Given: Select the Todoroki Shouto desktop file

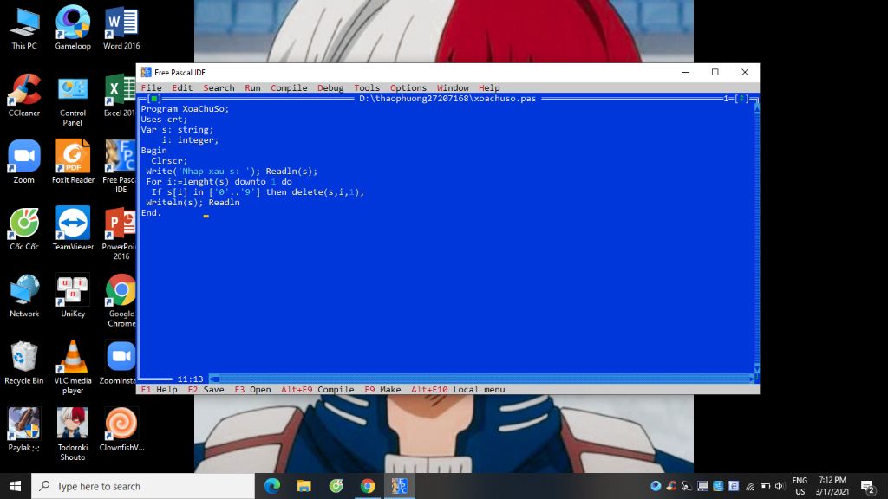Looking at the screenshot, I should point(73,434).
